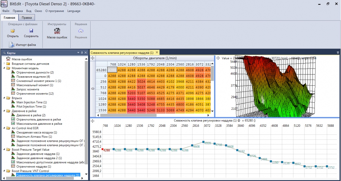Click the Обороты двигателя (1/min) table header
341x181 pixels.
click(155, 58)
